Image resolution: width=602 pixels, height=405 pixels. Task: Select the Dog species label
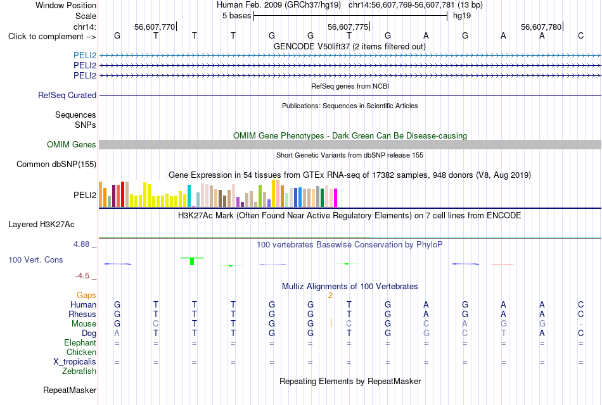(89, 333)
